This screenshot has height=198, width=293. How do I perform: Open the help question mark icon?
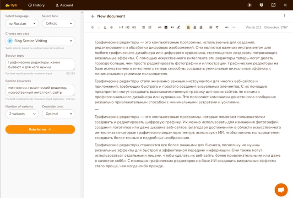point(261,5)
